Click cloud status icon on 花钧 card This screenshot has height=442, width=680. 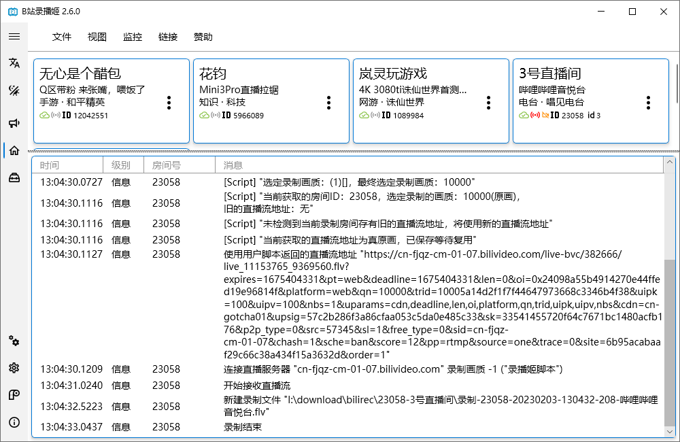204,116
